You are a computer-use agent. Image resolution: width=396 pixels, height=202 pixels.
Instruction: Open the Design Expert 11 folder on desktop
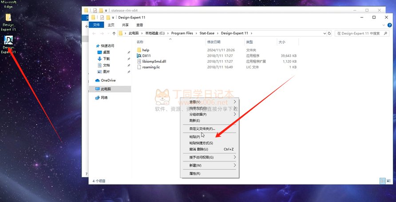click(8, 23)
